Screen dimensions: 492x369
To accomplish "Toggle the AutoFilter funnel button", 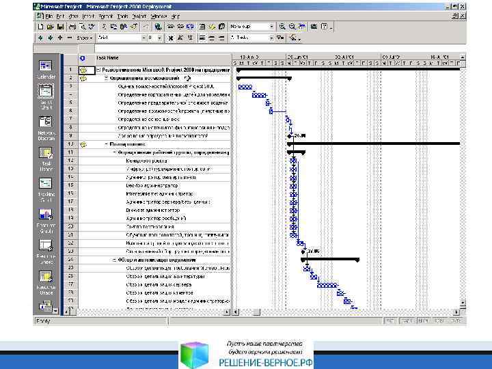I will pyautogui.click(x=280, y=38).
